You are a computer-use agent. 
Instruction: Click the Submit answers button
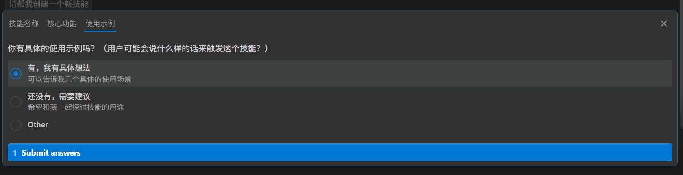click(339, 153)
